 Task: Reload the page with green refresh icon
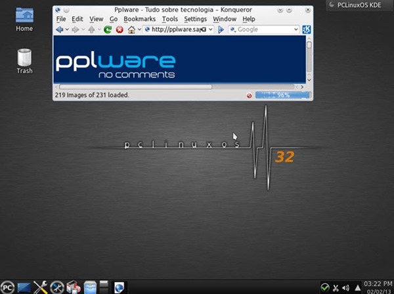[x=108, y=30]
